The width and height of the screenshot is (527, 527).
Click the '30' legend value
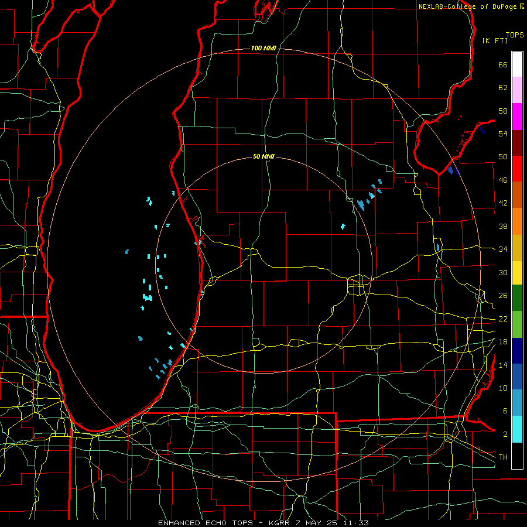tap(503, 272)
